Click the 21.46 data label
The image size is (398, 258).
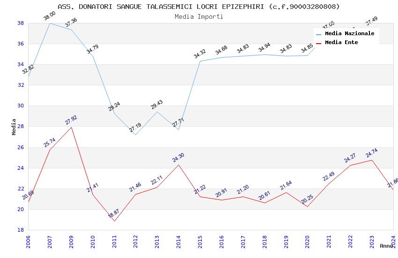click(135, 187)
